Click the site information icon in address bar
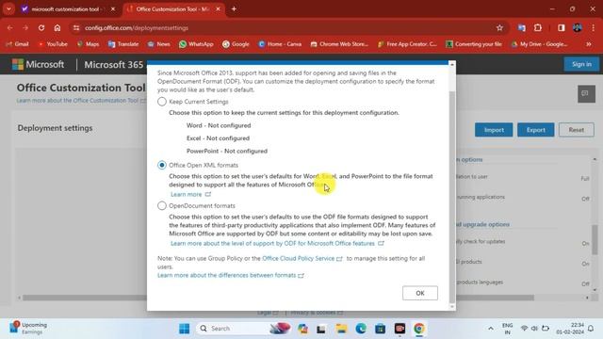 (x=76, y=27)
